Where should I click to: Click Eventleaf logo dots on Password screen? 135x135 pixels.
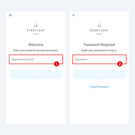[99, 25]
